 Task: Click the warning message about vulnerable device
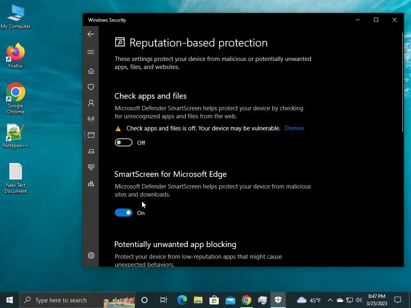click(x=203, y=128)
